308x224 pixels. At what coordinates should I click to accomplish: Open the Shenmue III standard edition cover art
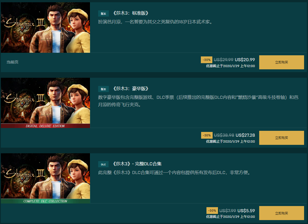pos(45,27)
